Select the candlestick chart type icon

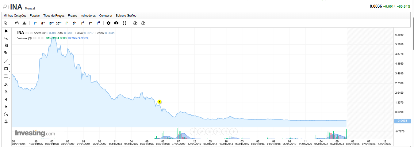click(x=17, y=23)
